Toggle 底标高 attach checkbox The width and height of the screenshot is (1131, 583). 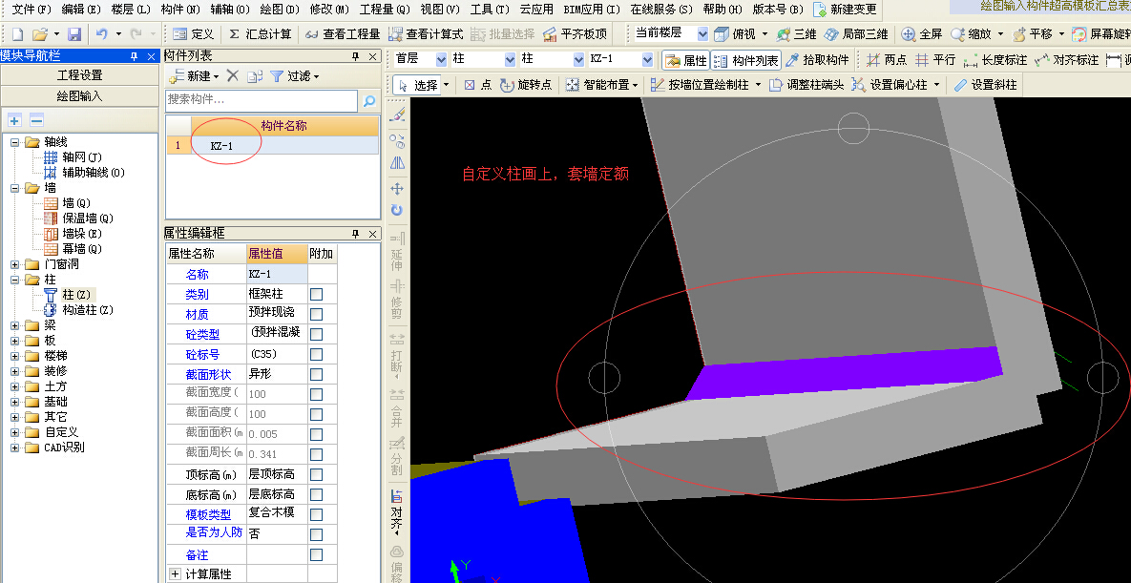[316, 496]
